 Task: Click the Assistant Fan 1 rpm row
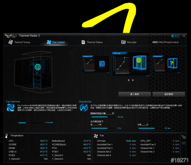(117, 144)
